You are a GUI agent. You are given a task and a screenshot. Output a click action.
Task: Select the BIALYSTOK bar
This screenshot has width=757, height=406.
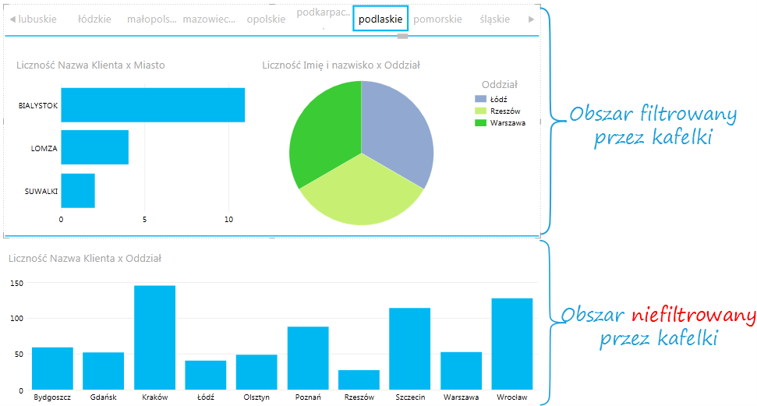153,105
